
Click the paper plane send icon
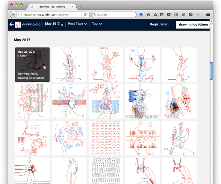(183, 14)
